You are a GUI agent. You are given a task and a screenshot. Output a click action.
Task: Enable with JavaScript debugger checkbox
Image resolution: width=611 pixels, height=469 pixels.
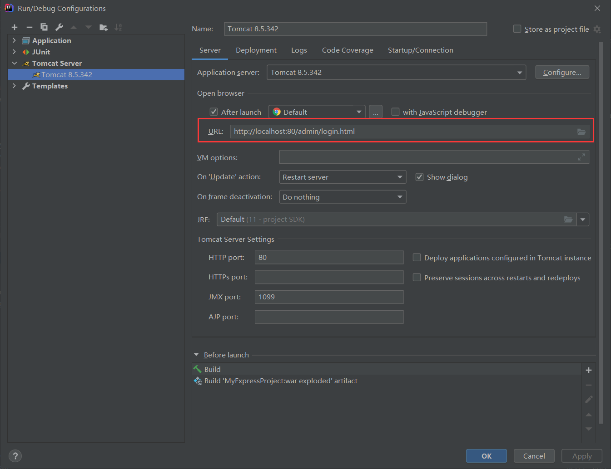coord(396,112)
